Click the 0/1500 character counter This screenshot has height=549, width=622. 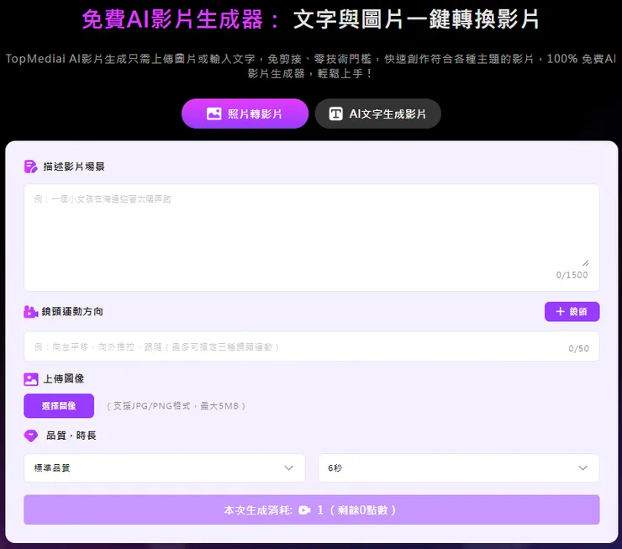point(572,275)
